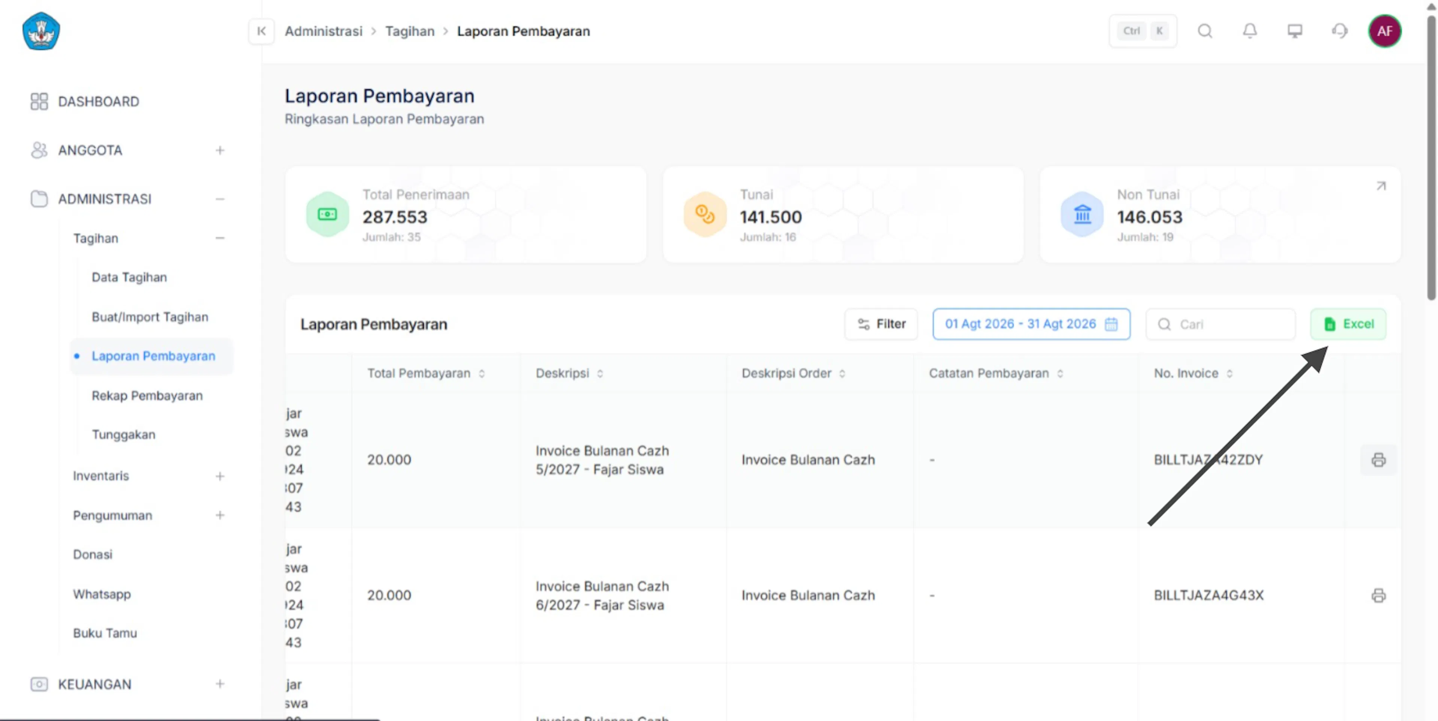The height and width of the screenshot is (721, 1438).
Task: Click the Tunai 141.500 value
Action: pos(771,217)
